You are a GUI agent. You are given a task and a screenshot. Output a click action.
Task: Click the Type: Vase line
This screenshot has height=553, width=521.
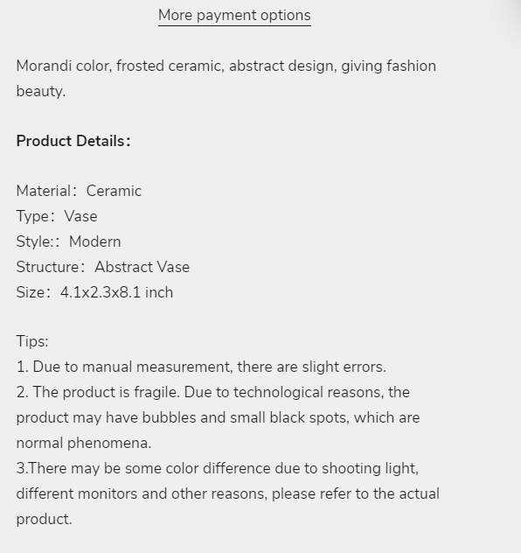click(57, 216)
